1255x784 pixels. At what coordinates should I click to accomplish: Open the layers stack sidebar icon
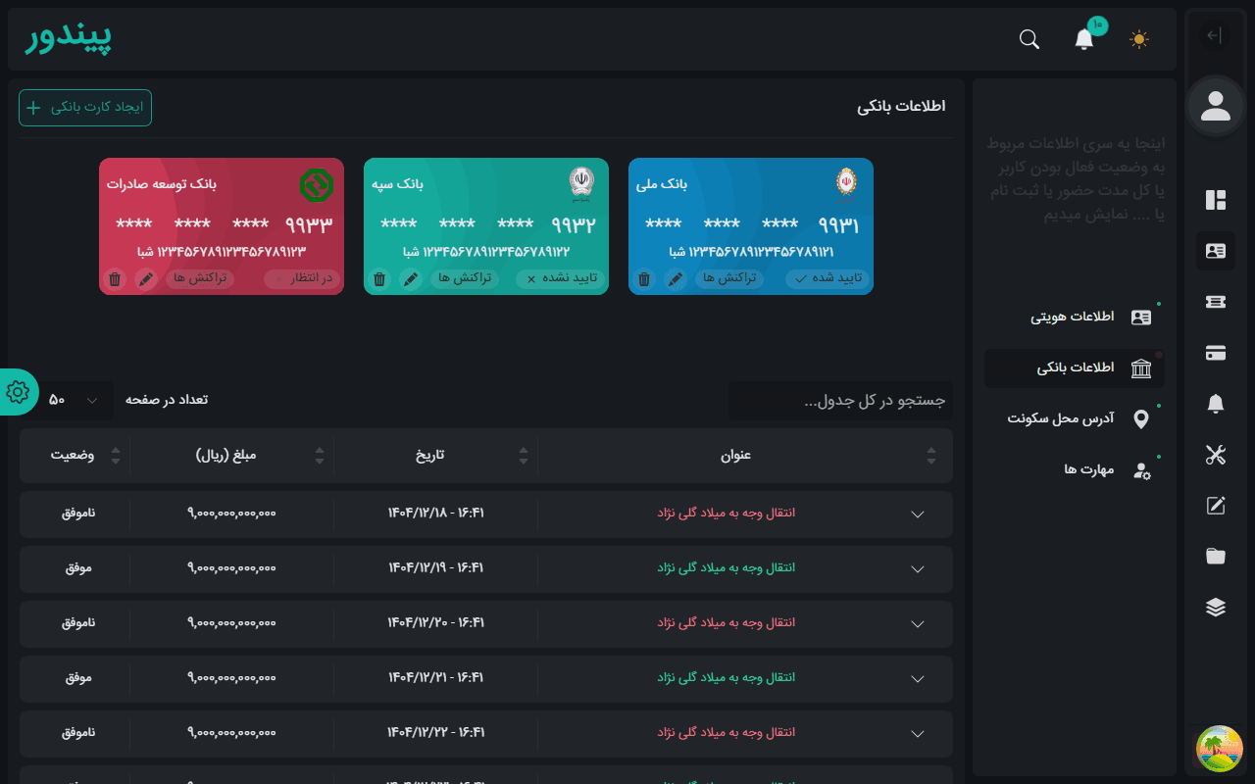click(x=1216, y=608)
